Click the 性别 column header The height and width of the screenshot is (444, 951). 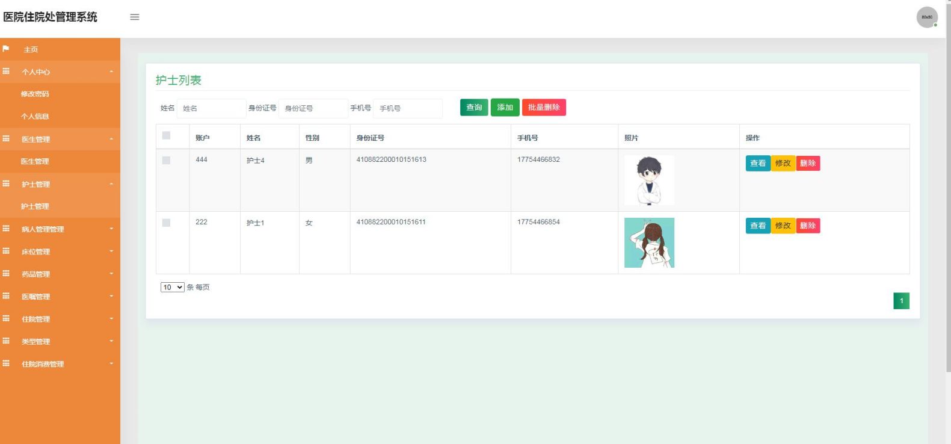tap(312, 138)
